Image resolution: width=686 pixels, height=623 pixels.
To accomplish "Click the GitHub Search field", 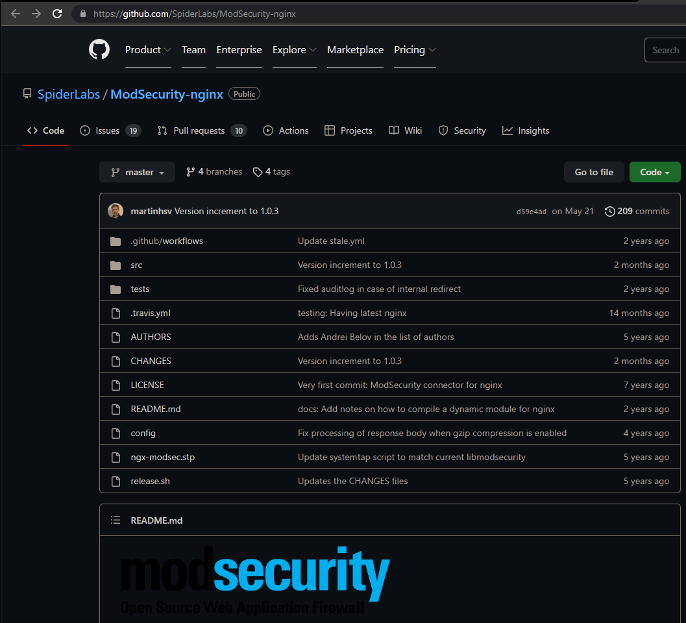I will tap(665, 50).
